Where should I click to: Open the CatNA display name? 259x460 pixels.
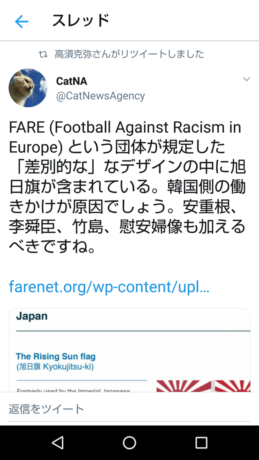72,81
